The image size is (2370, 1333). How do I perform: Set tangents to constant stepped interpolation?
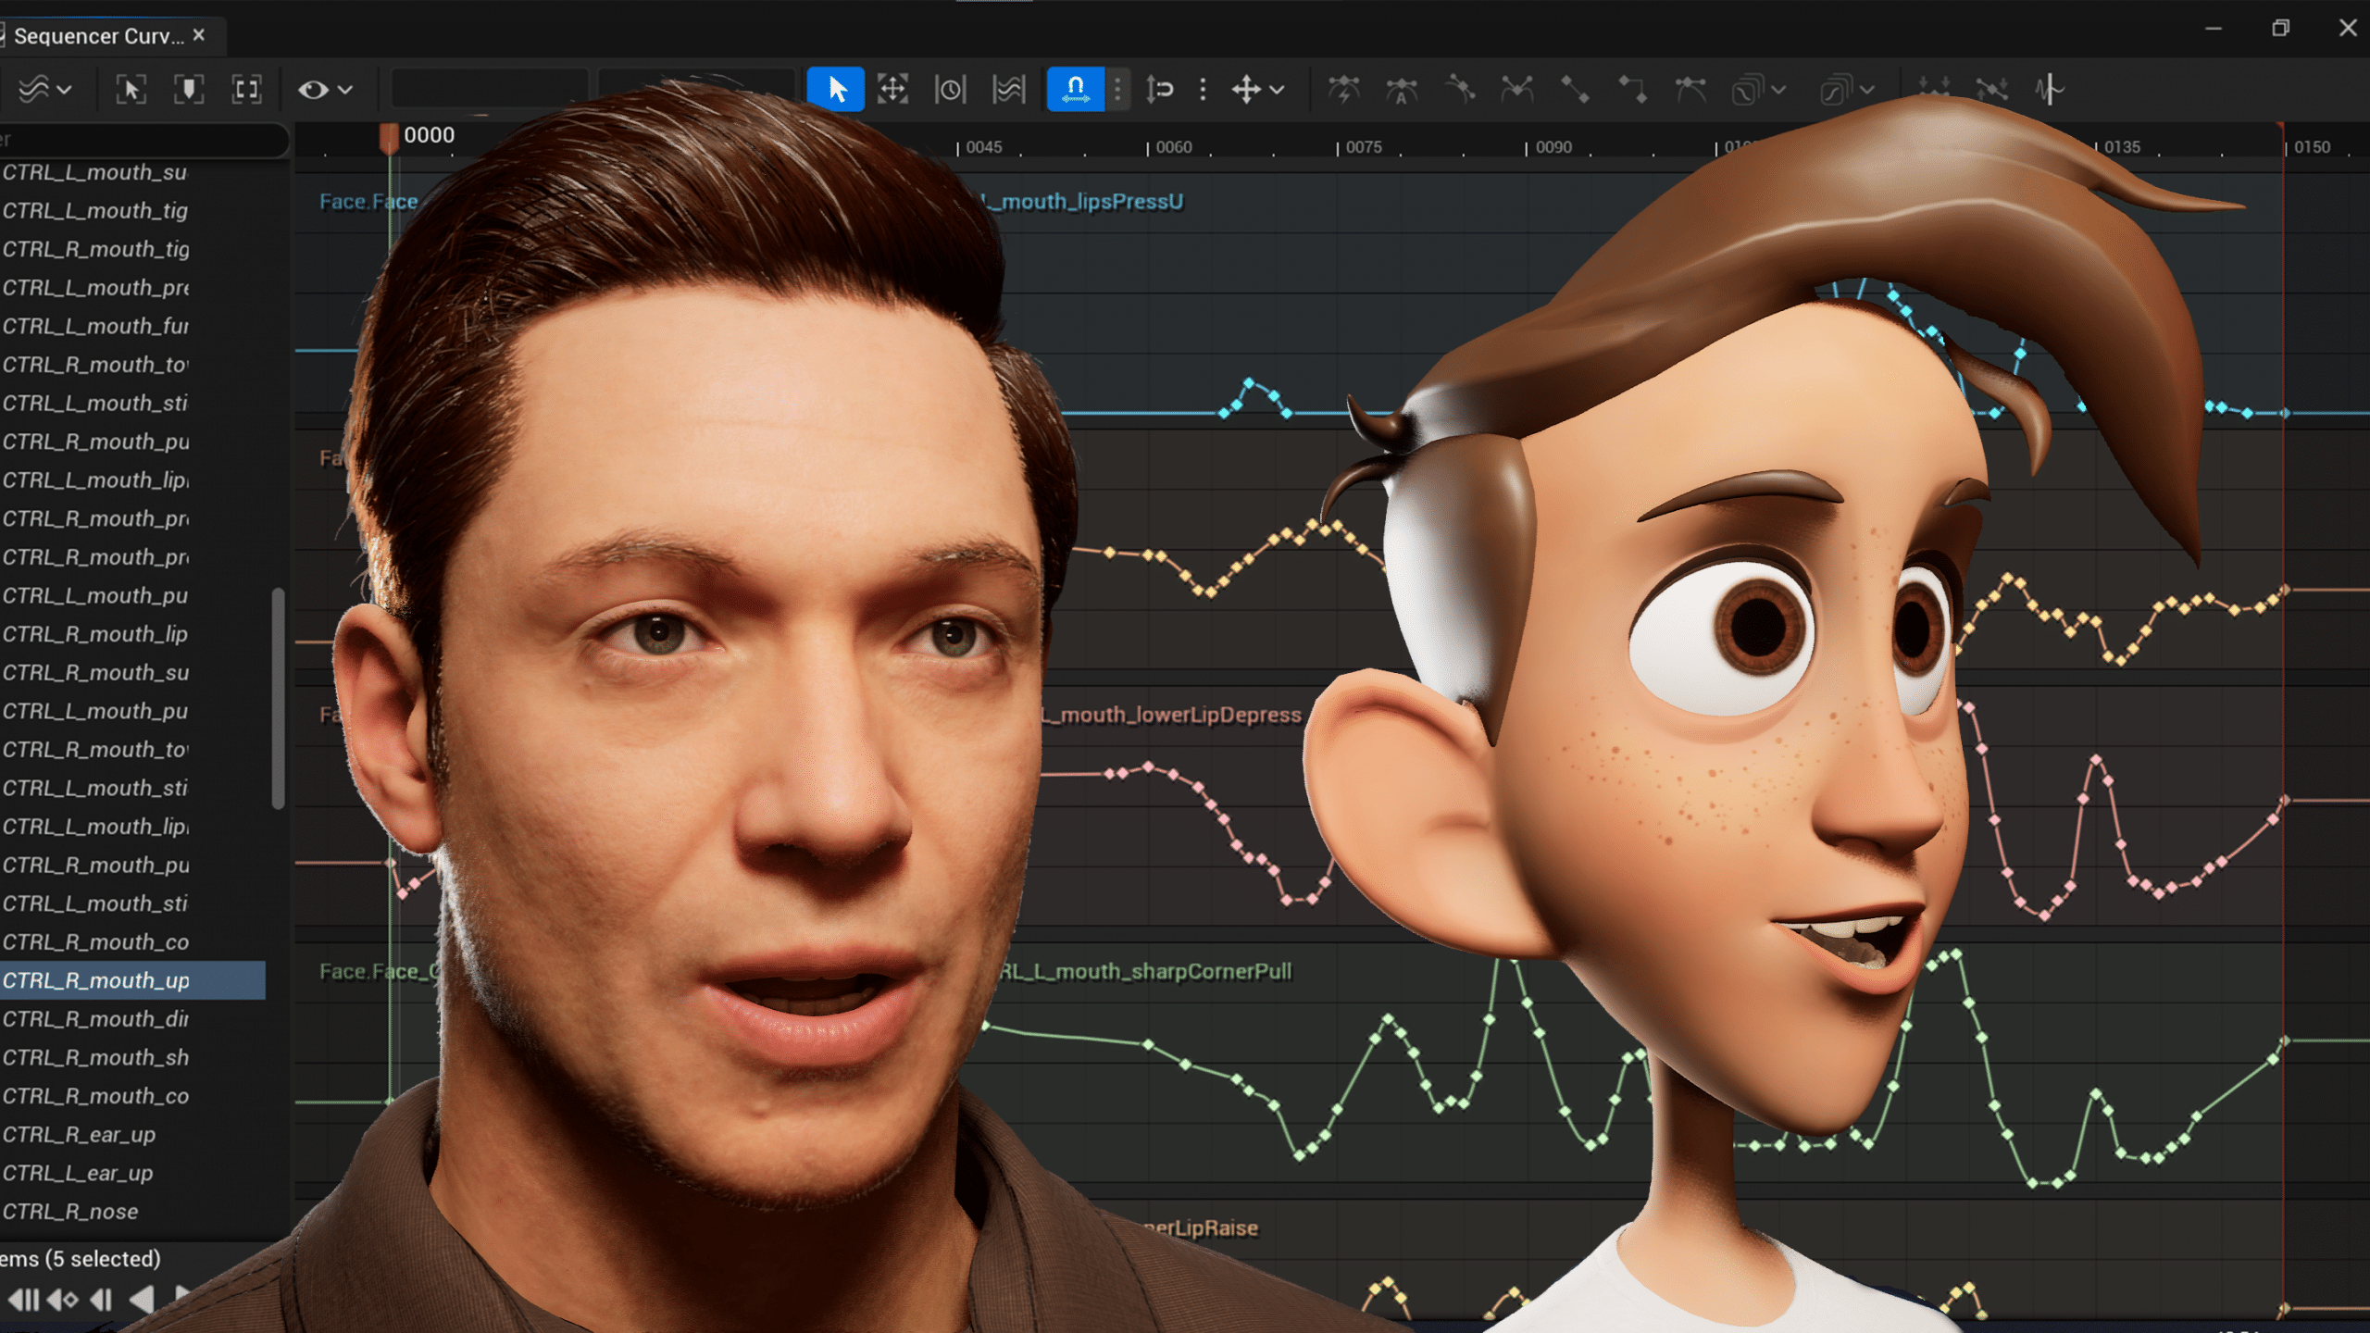coord(1632,90)
